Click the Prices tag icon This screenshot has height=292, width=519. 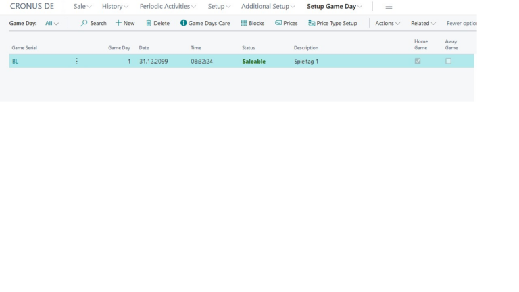pos(278,23)
